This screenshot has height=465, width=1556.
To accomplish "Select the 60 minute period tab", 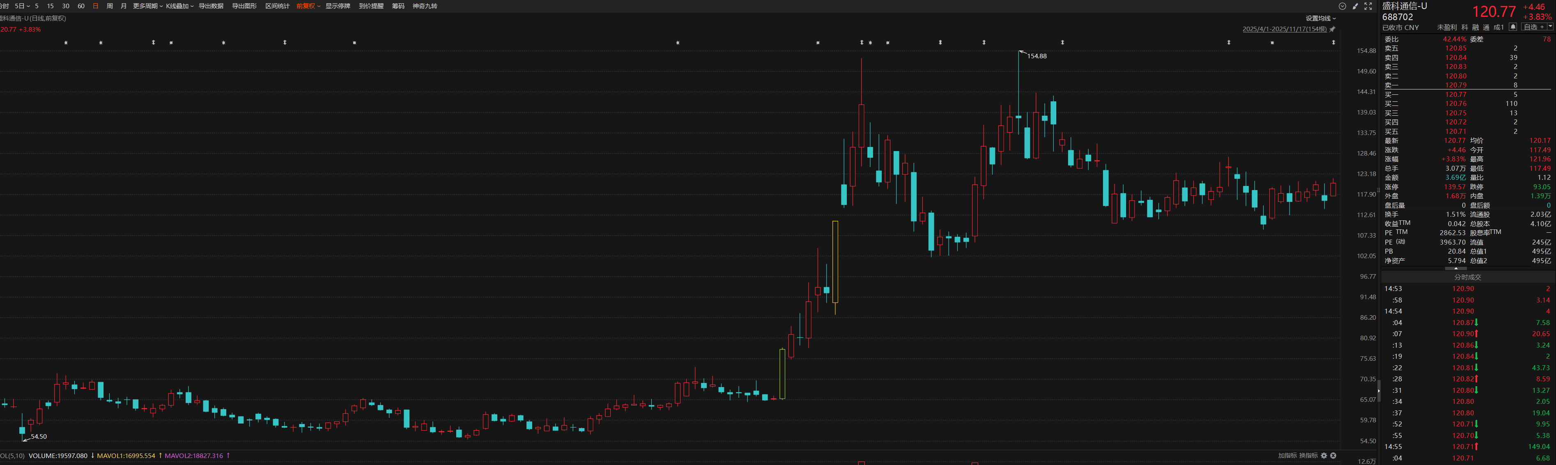I will click(x=81, y=6).
